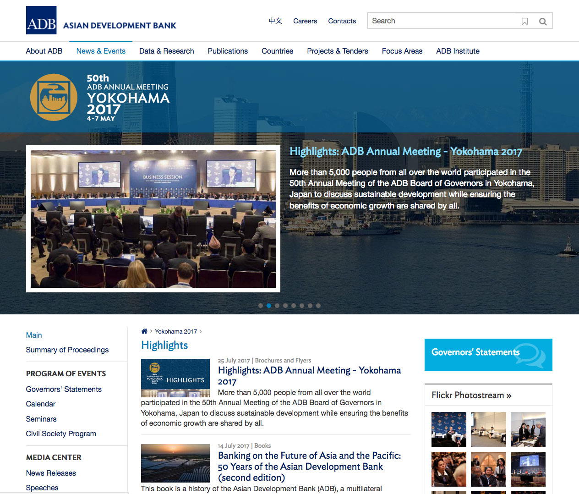Click the bookmark icon in search bar

pos(524,21)
